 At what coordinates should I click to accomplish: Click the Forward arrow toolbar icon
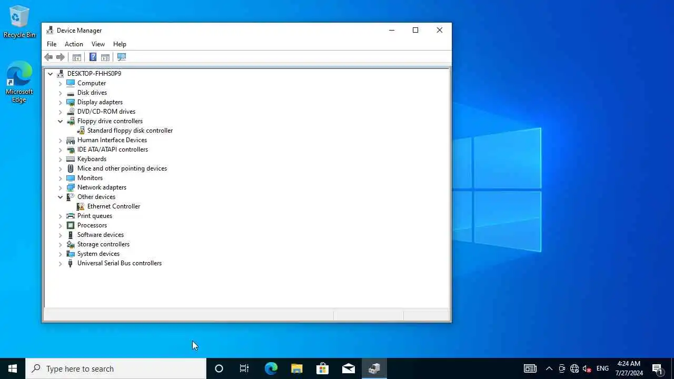[61, 57]
